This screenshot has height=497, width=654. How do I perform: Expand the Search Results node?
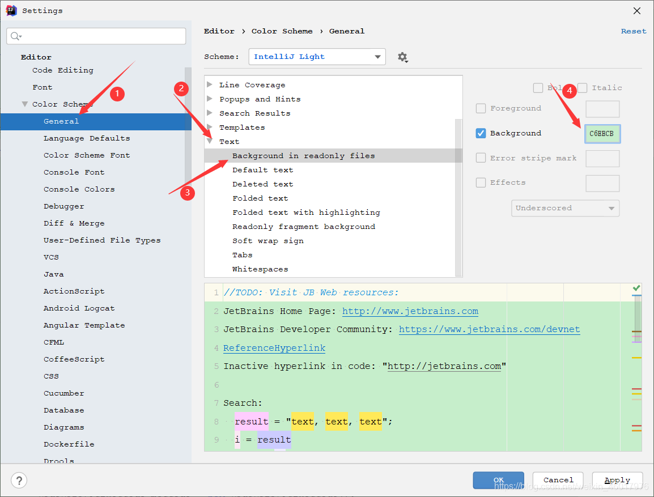coord(210,113)
